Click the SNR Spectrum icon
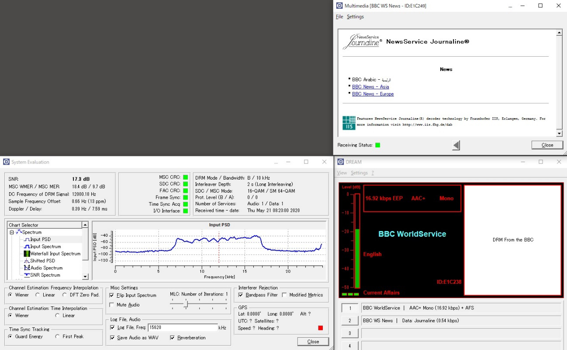The image size is (567, 350). (x=26, y=275)
